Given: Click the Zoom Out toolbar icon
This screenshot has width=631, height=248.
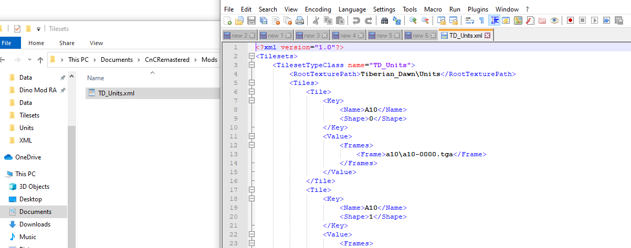Looking at the screenshot, I should point(425,20).
